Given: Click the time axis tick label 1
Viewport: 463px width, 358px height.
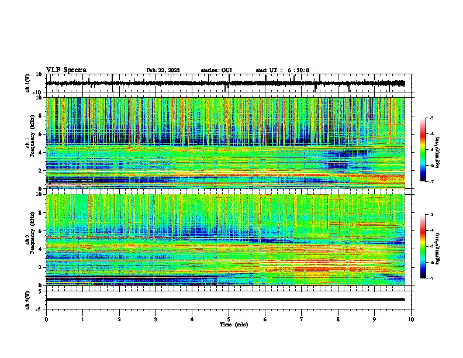Looking at the screenshot, I should point(82,319).
